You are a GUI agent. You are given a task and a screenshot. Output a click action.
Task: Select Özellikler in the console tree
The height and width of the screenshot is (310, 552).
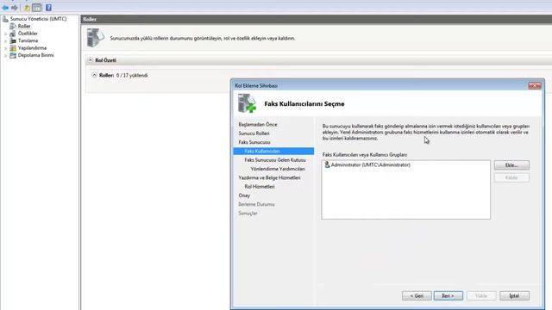coord(28,34)
